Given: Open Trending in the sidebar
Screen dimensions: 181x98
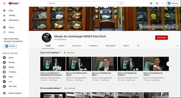Looking at the screenshot, I should click(12, 15).
